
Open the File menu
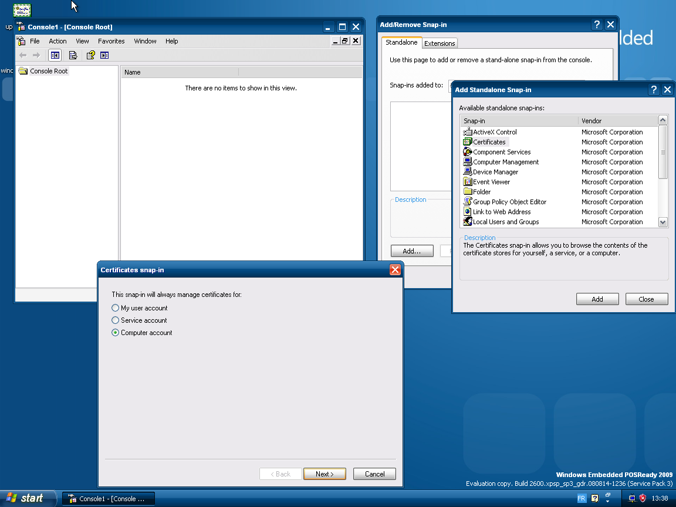click(x=35, y=41)
